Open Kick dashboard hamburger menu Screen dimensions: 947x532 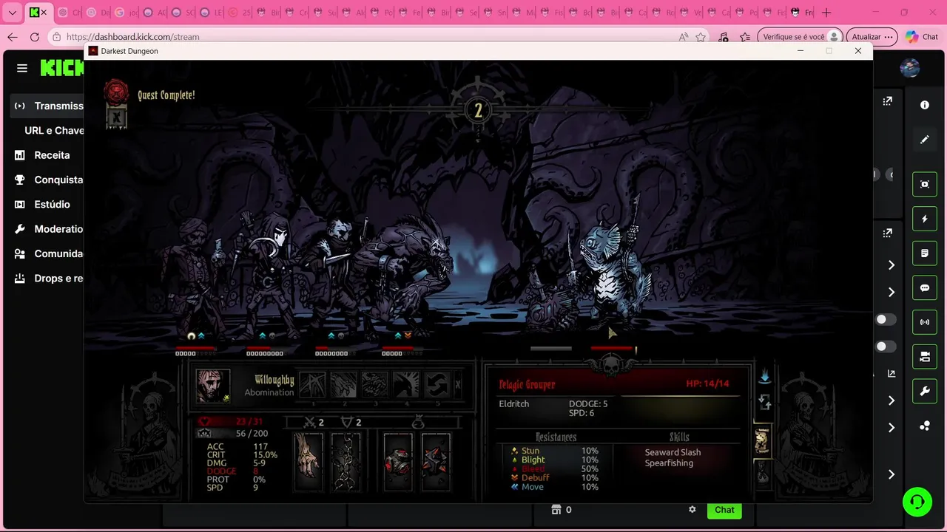[x=22, y=68]
